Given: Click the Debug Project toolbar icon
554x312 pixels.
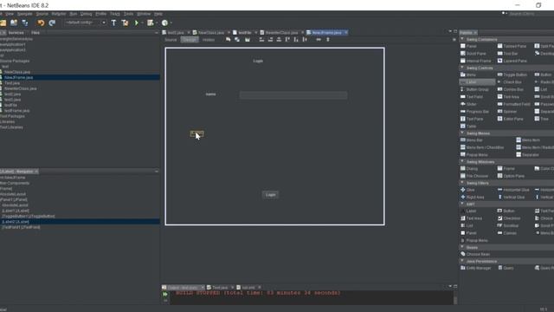Looking at the screenshot, I should [x=151, y=23].
